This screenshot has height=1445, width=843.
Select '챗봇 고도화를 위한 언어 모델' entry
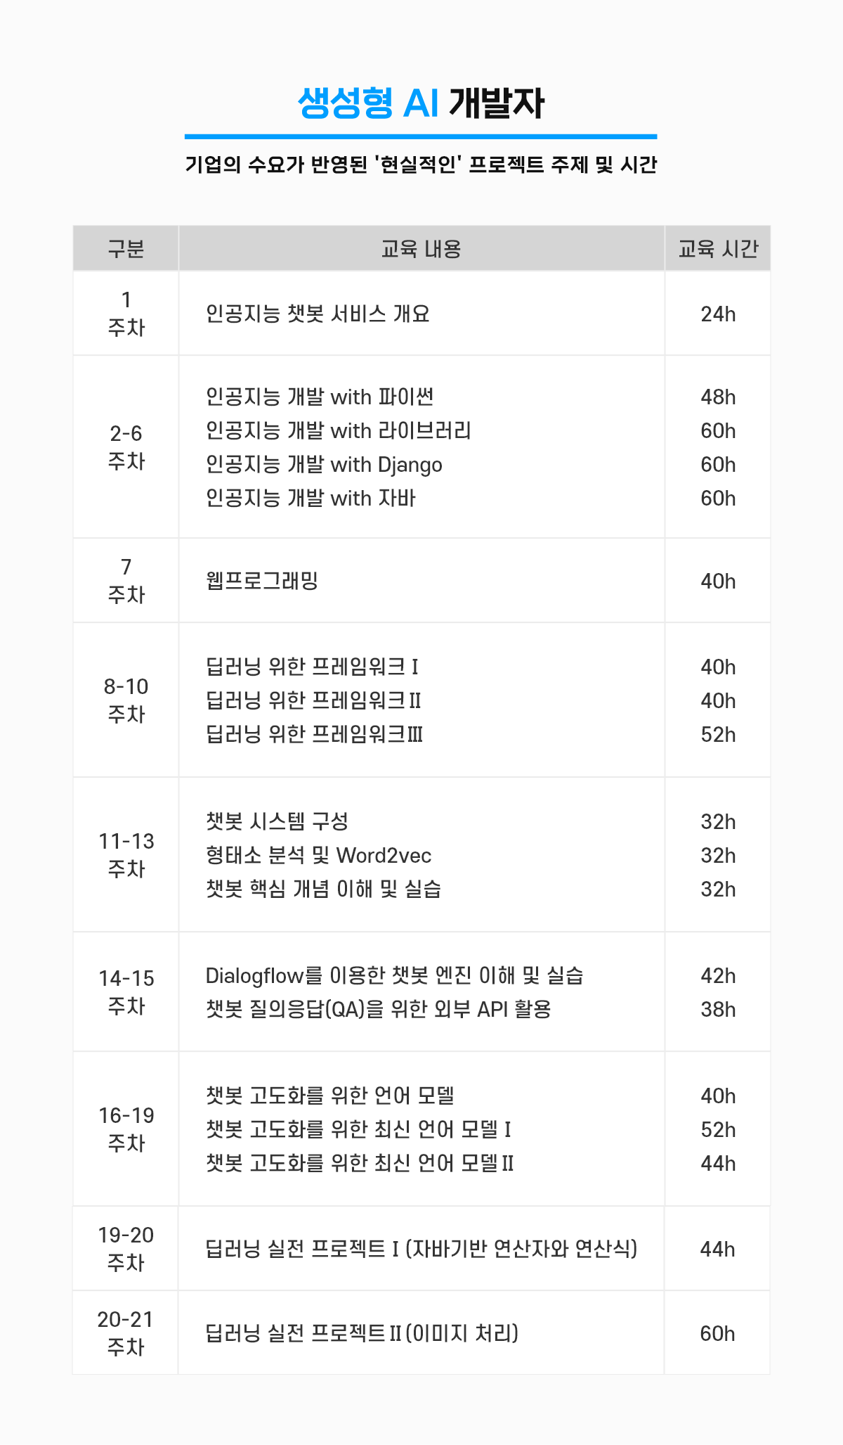coord(330,1096)
